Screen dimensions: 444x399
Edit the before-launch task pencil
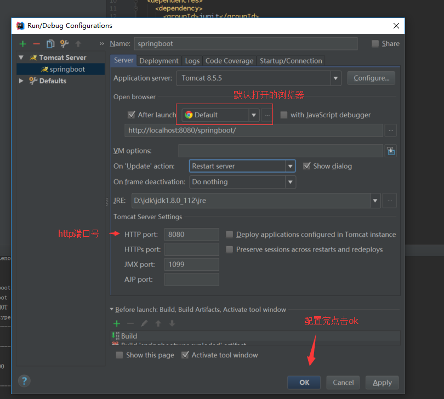coord(144,323)
